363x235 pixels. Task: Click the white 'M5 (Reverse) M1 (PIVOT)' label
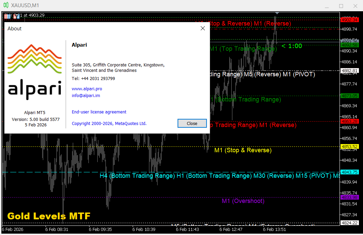[x=279, y=74]
